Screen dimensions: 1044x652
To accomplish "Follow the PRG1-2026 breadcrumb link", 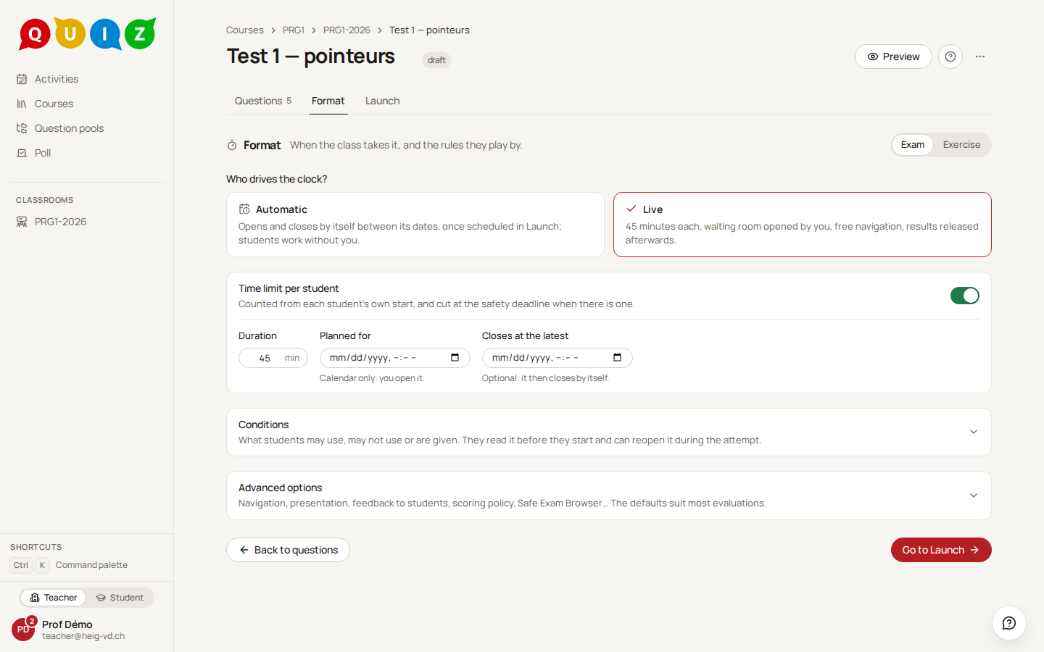I will pyautogui.click(x=347, y=30).
